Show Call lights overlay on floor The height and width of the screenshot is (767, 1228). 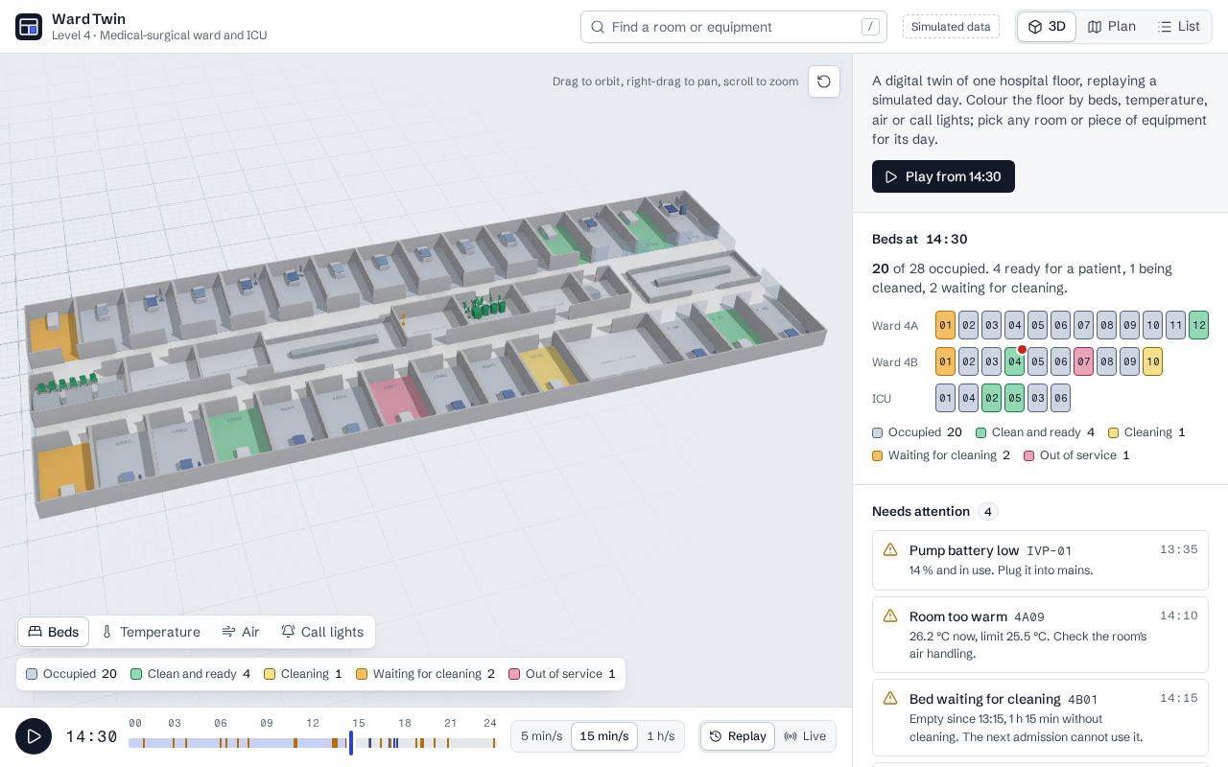pyautogui.click(x=322, y=632)
